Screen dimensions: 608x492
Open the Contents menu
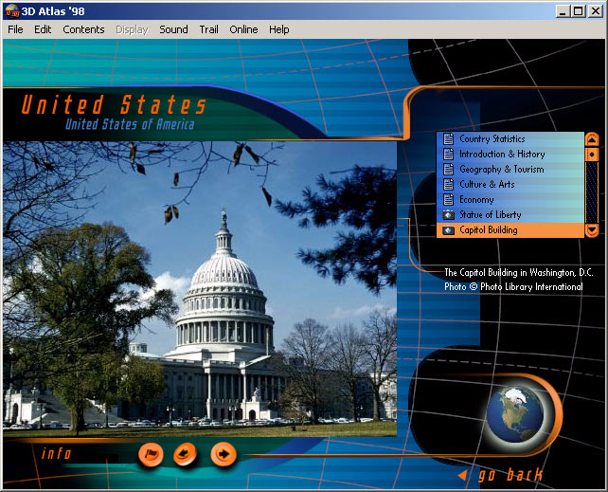click(x=83, y=29)
